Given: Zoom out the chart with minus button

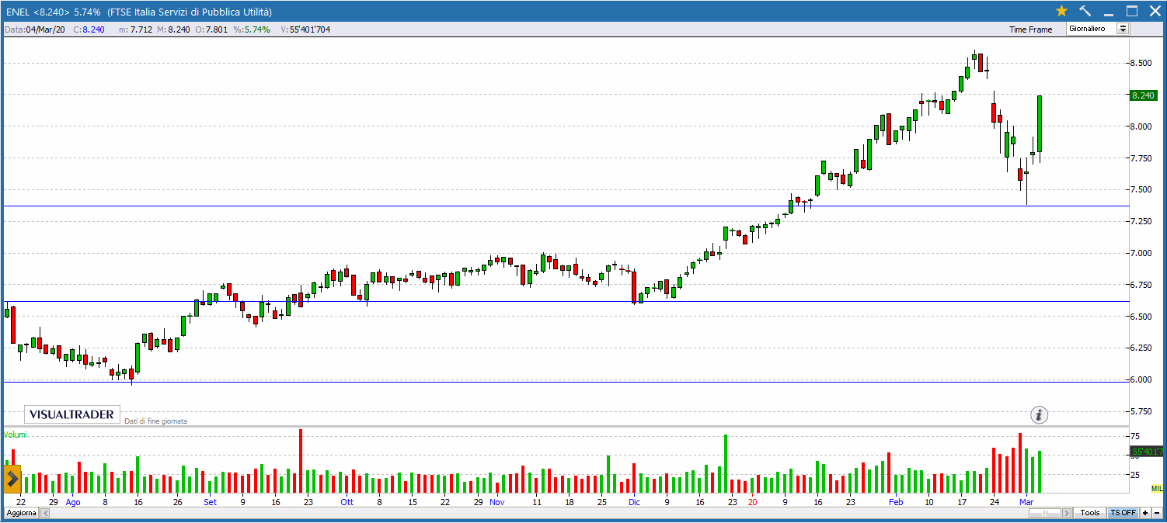Looking at the screenshot, I should 1156,513.
